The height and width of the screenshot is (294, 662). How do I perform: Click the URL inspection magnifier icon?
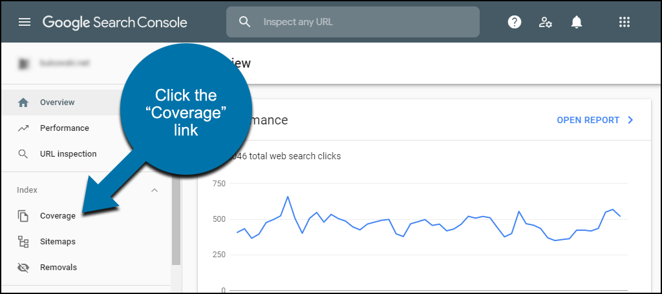tap(23, 153)
